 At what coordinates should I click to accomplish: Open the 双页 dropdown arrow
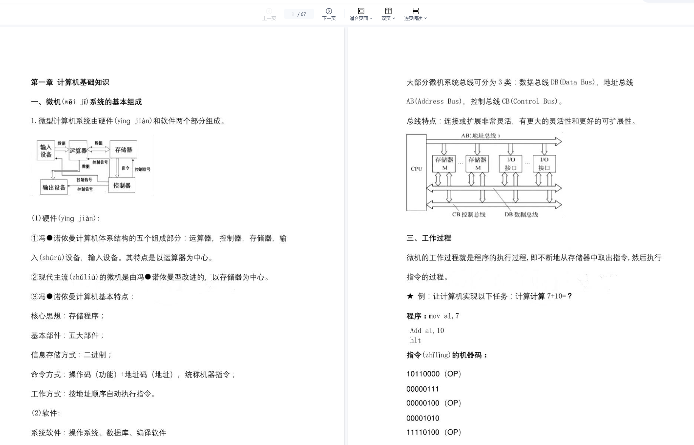pos(394,19)
